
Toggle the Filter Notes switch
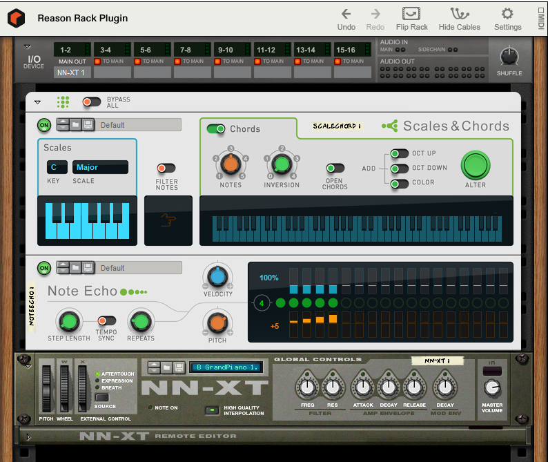coord(166,169)
